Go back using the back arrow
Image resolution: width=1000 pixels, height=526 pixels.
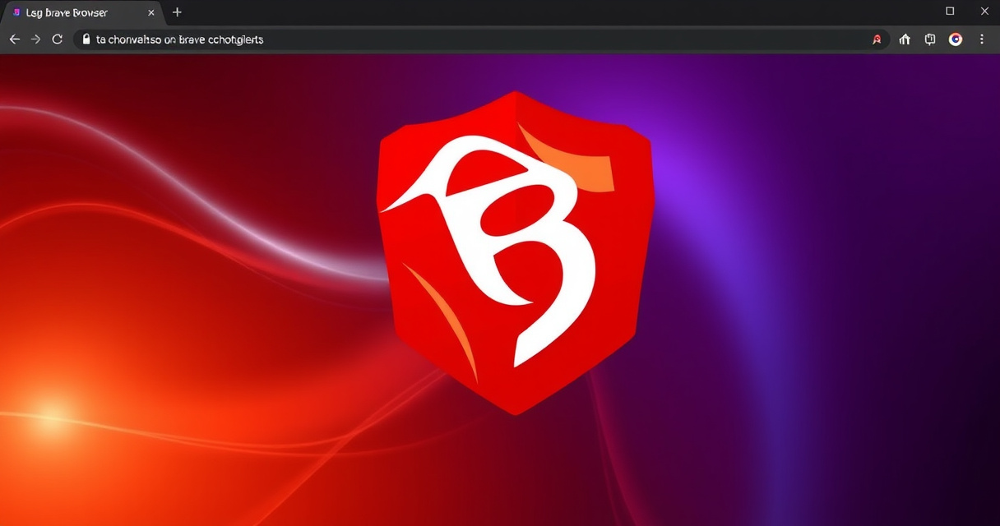click(x=14, y=39)
